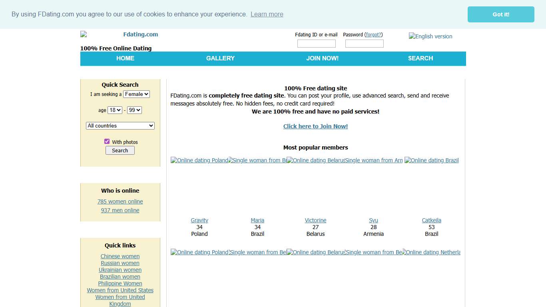Viewport: 546px width, 307px height.
Task: Click the forgot password link
Action: click(x=374, y=35)
